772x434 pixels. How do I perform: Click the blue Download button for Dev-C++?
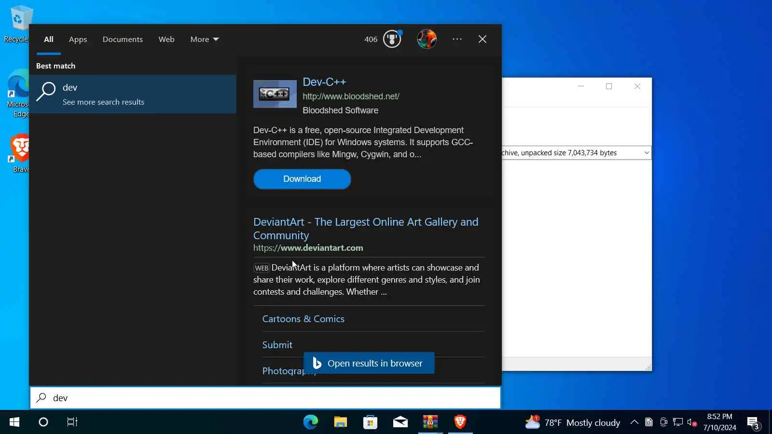[x=302, y=179]
